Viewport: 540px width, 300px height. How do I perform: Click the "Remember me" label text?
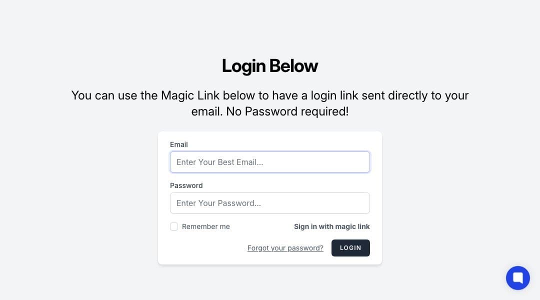point(205,226)
